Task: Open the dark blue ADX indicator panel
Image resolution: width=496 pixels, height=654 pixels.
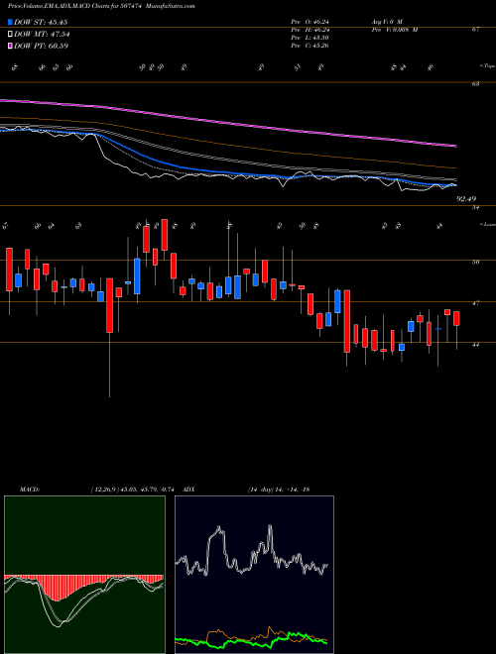Action: click(254, 575)
